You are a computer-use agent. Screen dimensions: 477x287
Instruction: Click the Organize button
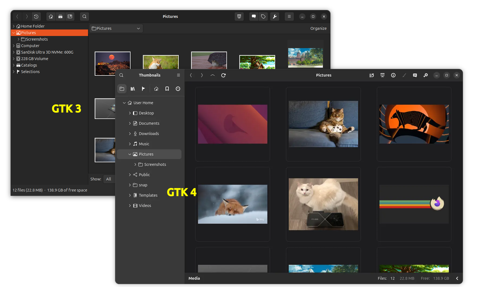[318, 28]
